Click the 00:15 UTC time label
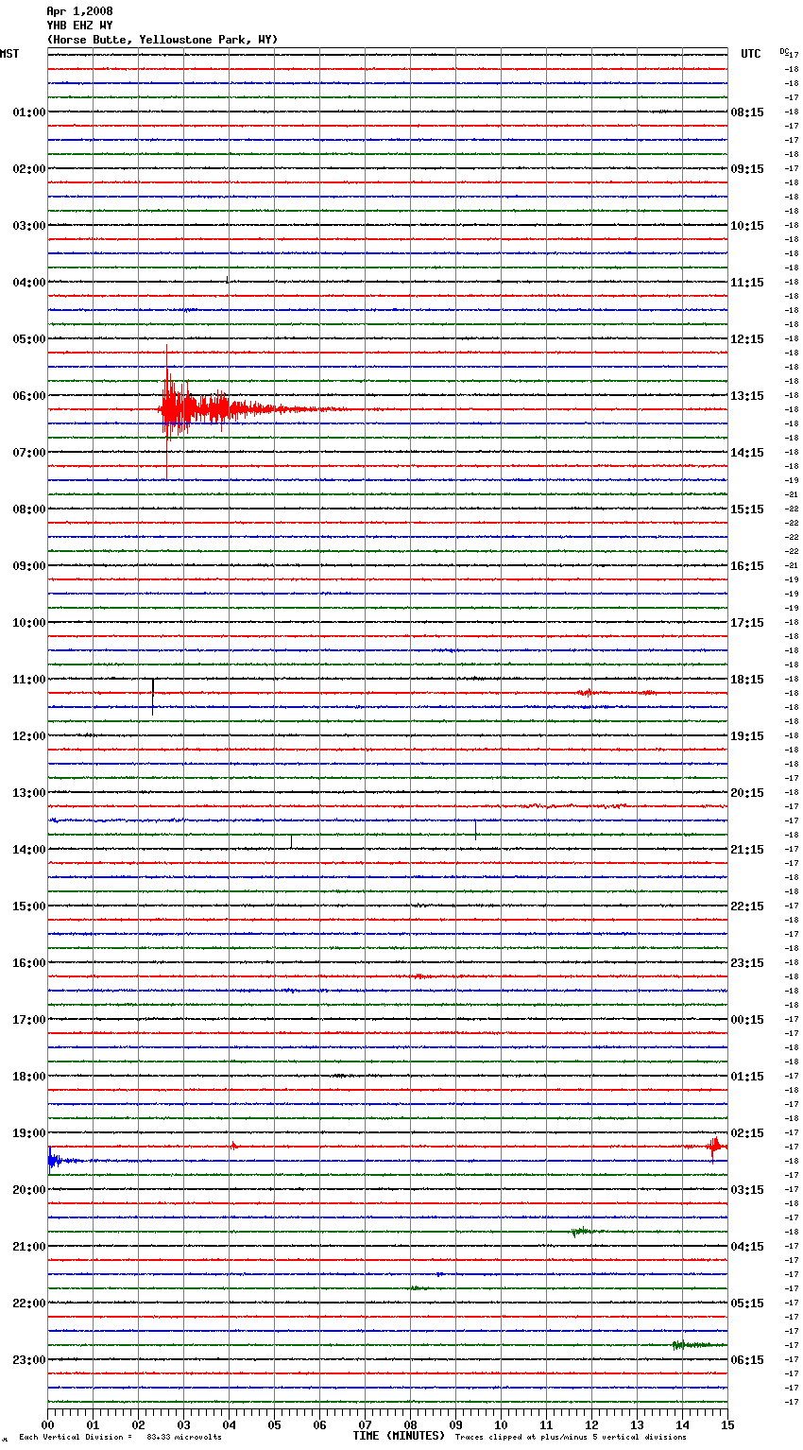Image resolution: width=803 pixels, height=1450 pixels. [747, 1020]
